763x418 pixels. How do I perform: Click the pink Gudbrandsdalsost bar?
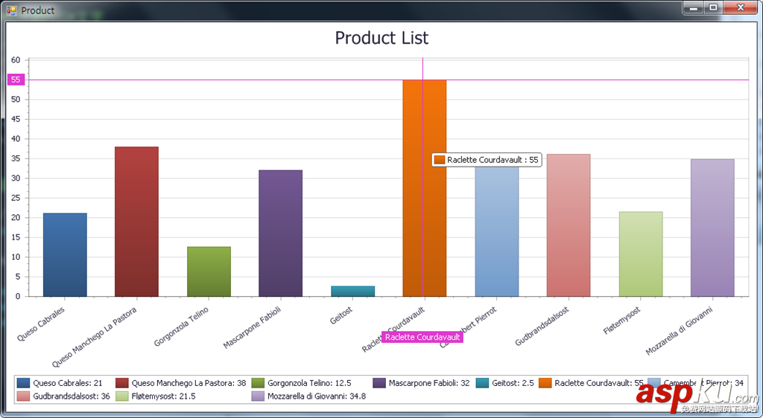pyautogui.click(x=569, y=225)
